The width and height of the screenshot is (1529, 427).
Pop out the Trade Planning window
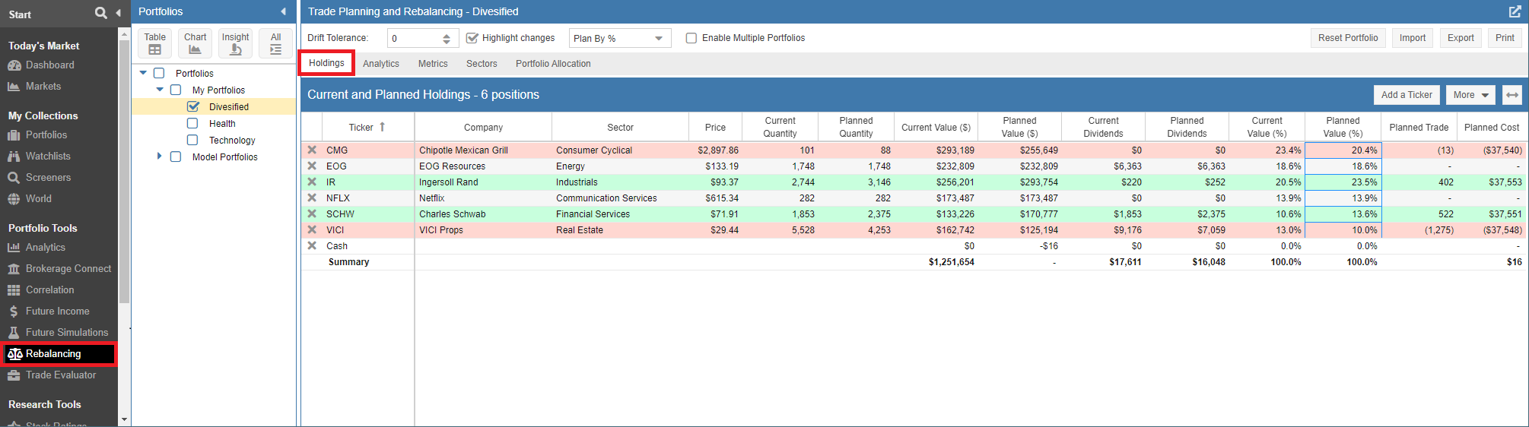pyautogui.click(x=1515, y=11)
